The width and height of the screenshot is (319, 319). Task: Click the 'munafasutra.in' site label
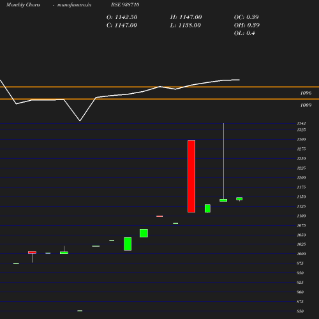(x=74, y=5)
